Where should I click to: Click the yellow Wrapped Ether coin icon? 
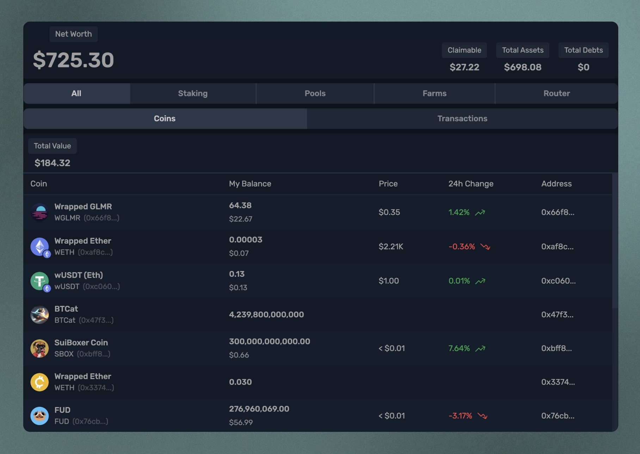tap(39, 382)
